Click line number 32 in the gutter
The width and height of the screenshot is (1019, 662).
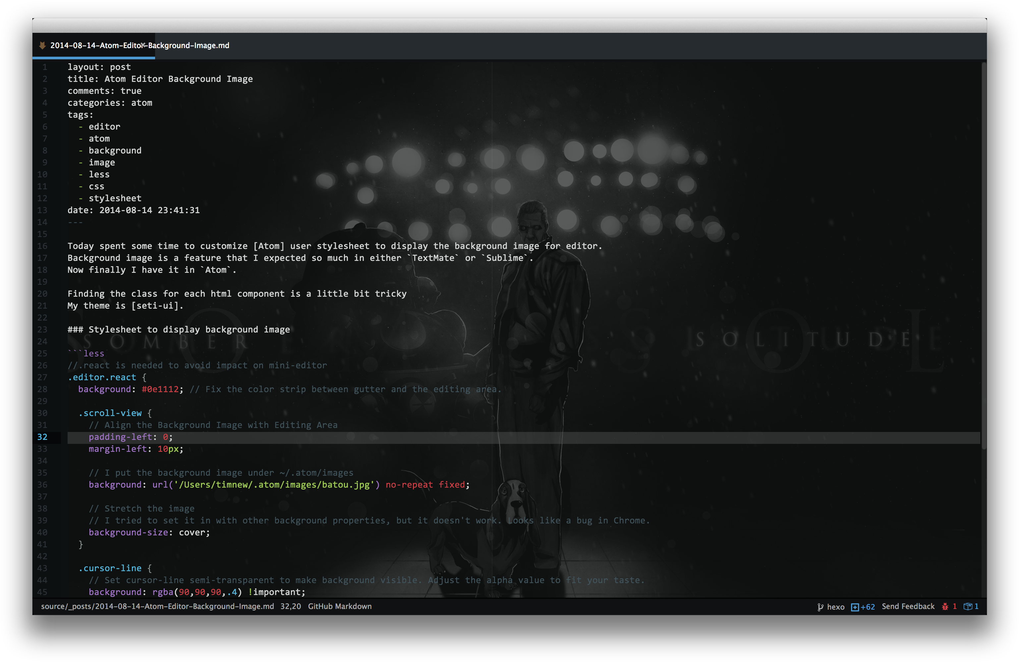click(x=42, y=437)
